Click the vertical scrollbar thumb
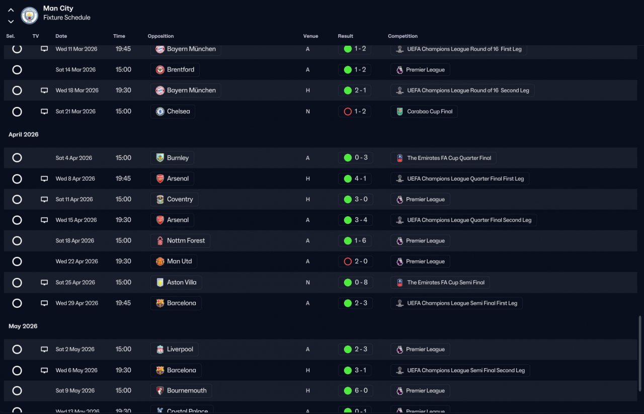Viewport: 644px width, 414px height. point(640,353)
